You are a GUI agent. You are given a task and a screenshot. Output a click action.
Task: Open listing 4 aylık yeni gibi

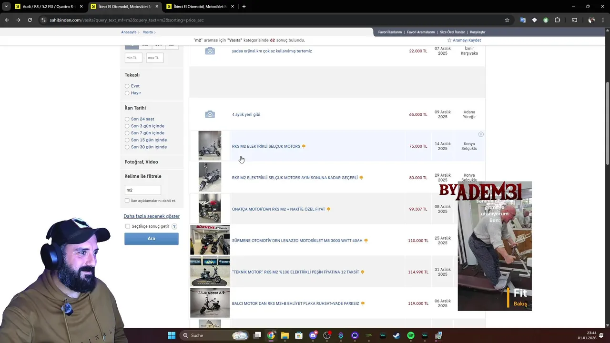coord(246,114)
